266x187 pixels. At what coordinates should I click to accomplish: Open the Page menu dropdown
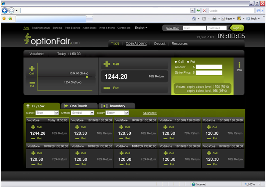[x=228, y=19]
